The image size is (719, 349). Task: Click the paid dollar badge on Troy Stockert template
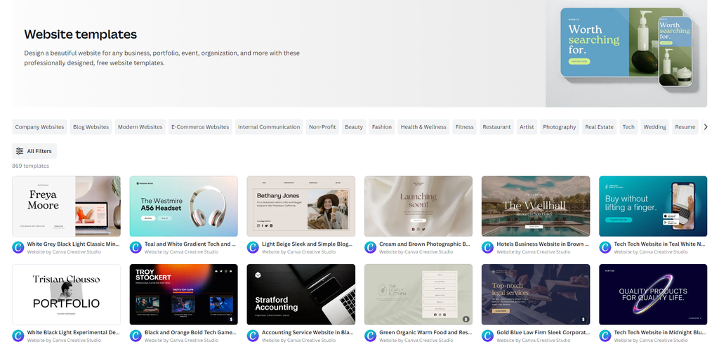pos(231,319)
